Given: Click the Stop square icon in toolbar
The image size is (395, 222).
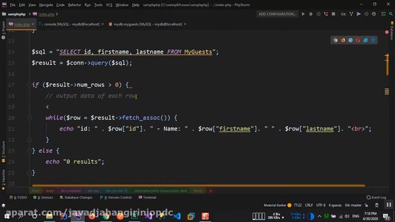Looking at the screenshot, I should pyautogui.click(x=333, y=14).
